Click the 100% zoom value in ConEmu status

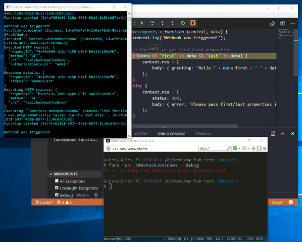259,239
